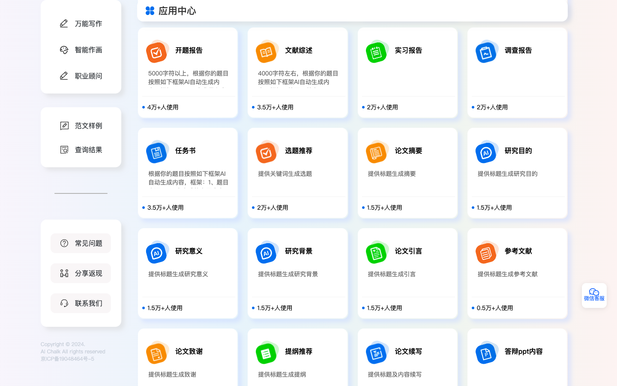Open the 常见问题 button
Viewport: 617px width, 386px height.
[81, 243]
